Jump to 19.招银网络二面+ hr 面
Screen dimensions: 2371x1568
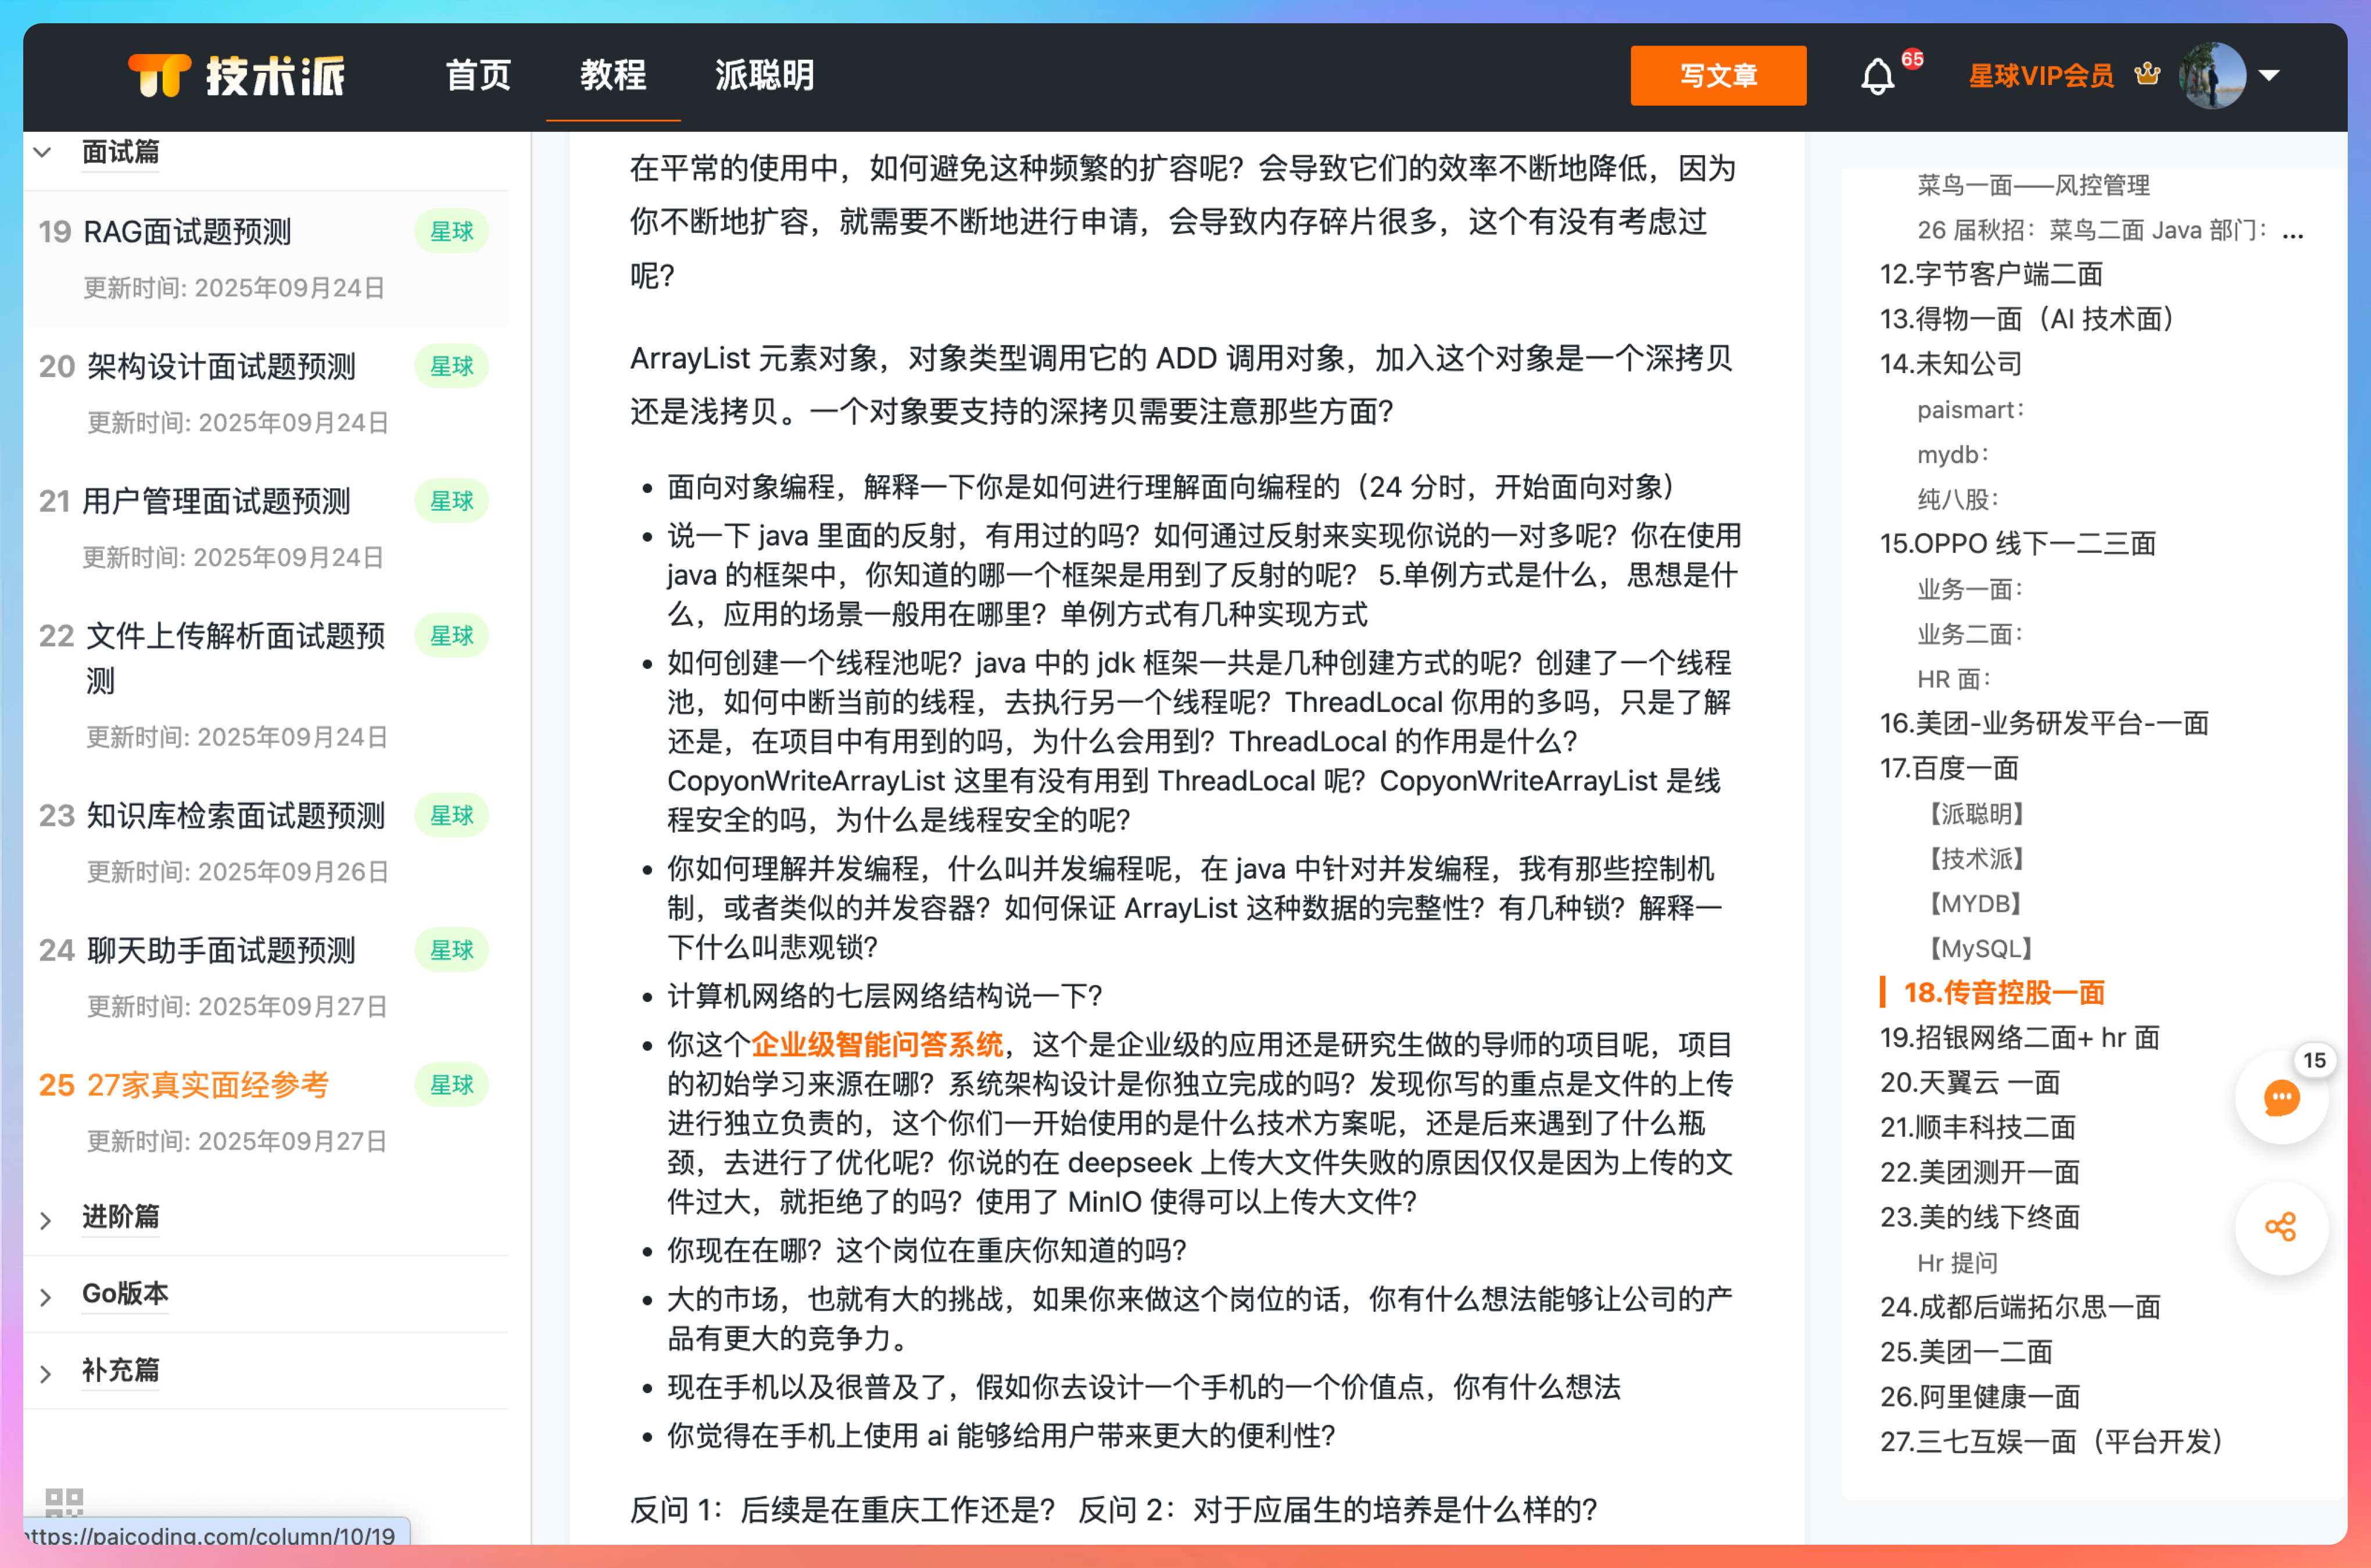(2019, 1037)
